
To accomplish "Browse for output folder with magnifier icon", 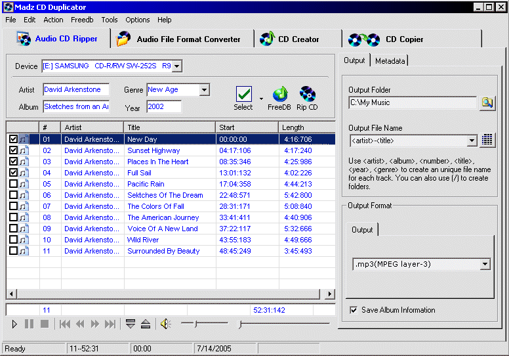I will [x=487, y=102].
